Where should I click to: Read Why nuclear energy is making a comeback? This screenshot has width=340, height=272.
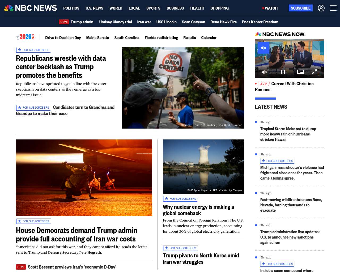(198, 210)
